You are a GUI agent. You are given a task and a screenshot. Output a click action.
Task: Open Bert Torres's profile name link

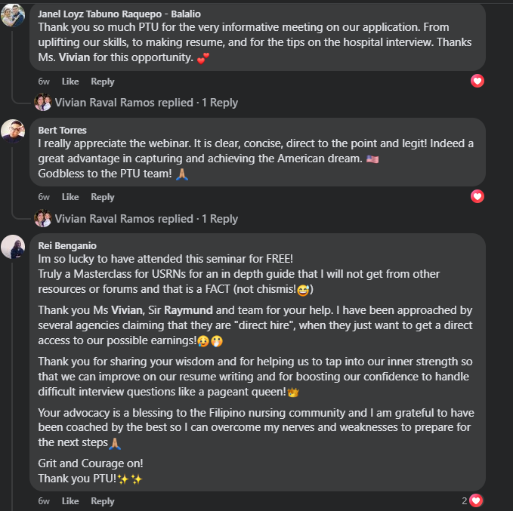[62, 130]
